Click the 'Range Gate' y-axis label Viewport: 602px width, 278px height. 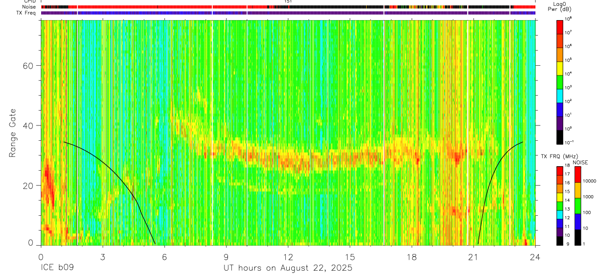coord(12,133)
